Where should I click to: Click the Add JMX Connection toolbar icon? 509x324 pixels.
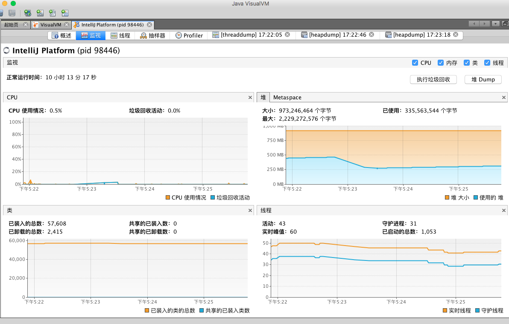(40, 13)
